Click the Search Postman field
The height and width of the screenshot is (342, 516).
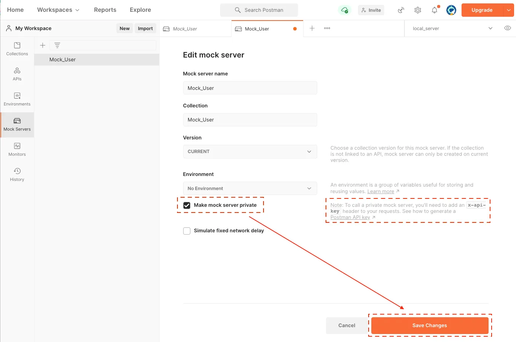[259, 10]
